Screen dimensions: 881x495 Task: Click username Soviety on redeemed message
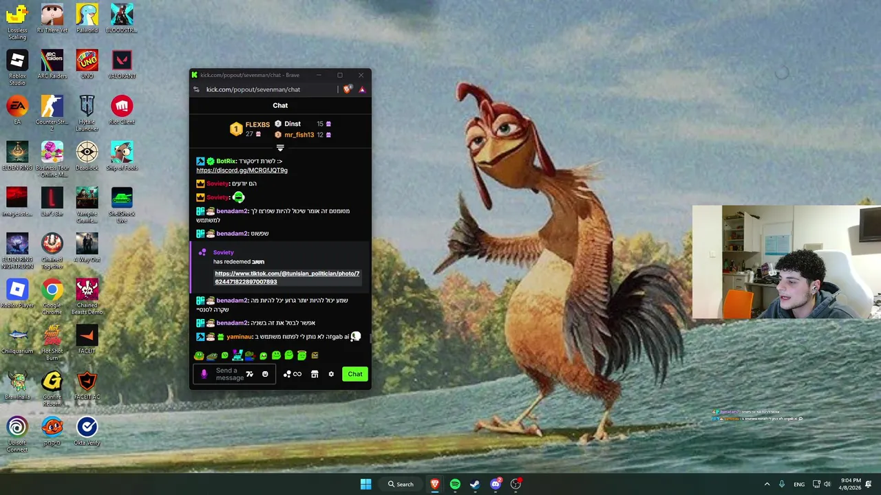point(223,252)
